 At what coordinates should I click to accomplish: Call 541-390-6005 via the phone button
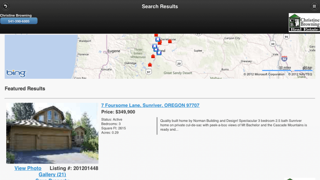pos(19,21)
